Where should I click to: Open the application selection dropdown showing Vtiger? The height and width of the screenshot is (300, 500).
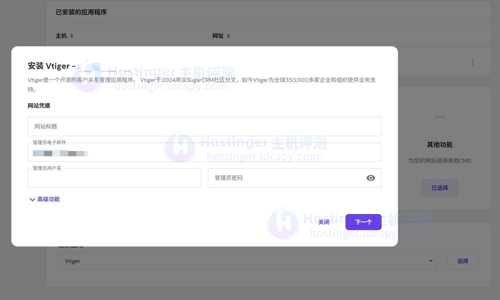pyautogui.click(x=247, y=261)
